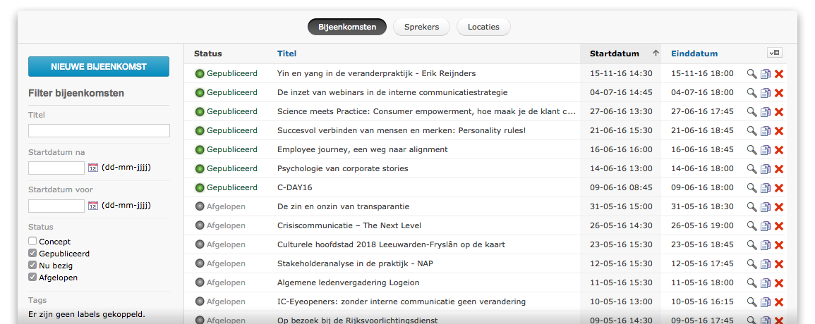This screenshot has height=324, width=815.
Task: Select IC-Eyeopeners title text
Action: (402, 301)
